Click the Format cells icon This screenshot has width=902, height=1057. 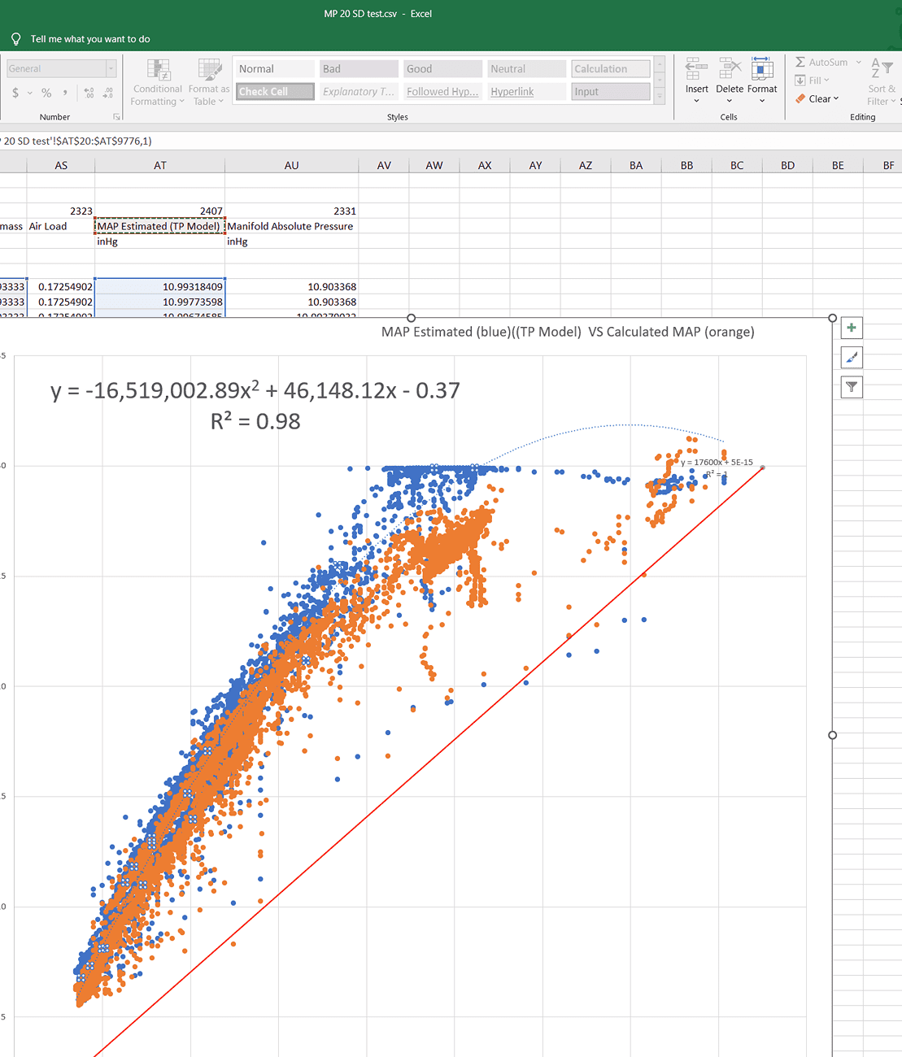[x=762, y=68]
